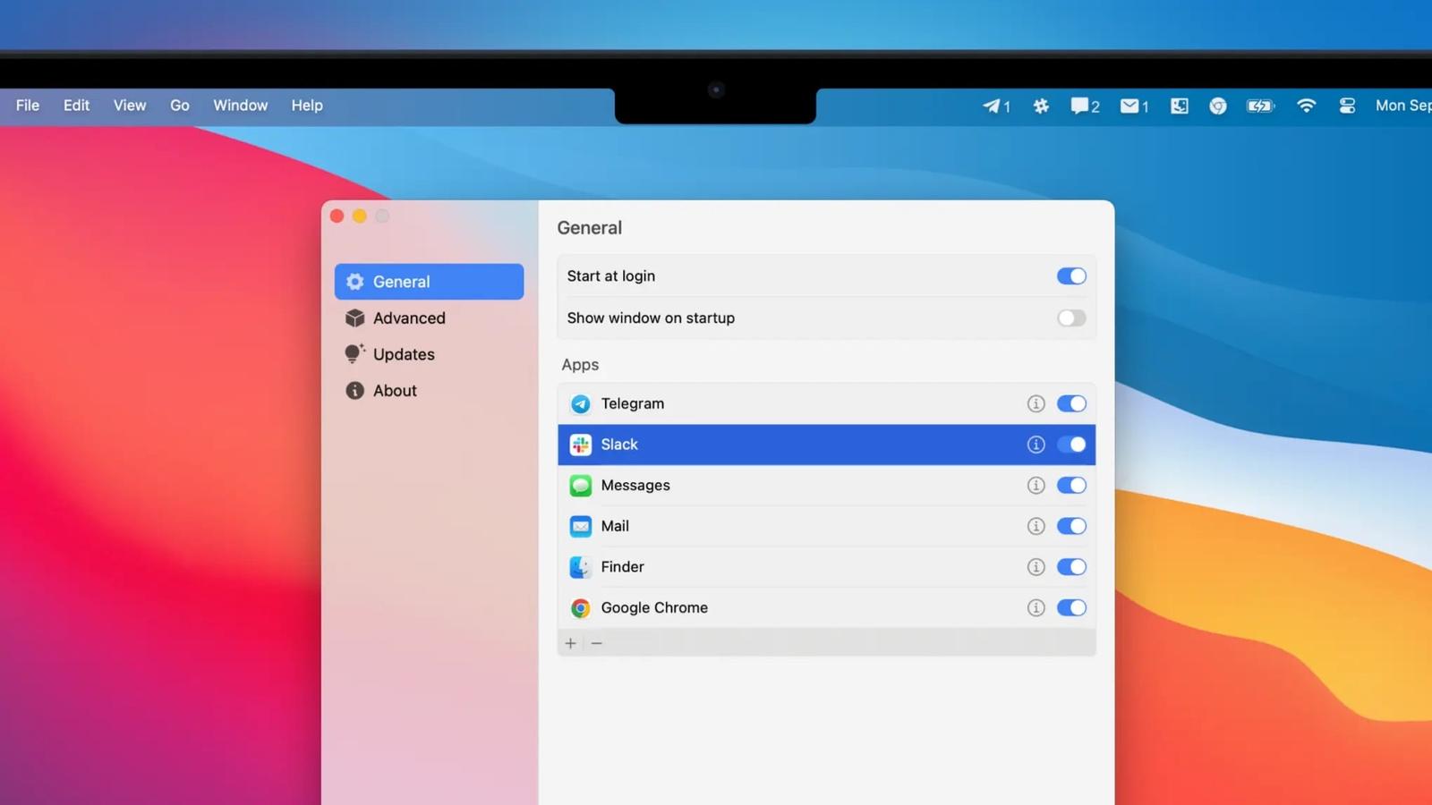Enable Show window on startup

coord(1071,318)
